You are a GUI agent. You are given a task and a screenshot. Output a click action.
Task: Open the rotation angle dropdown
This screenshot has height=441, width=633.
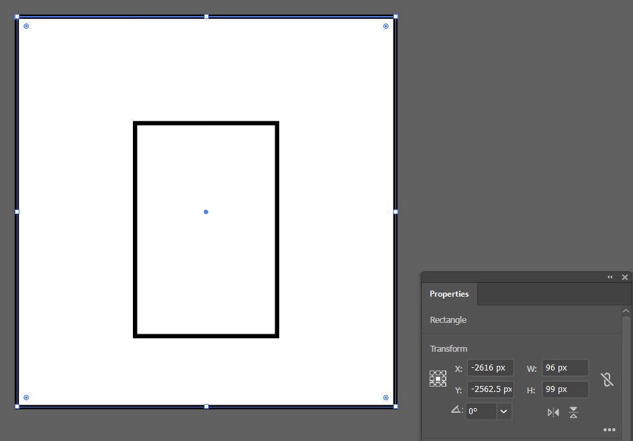tap(503, 411)
